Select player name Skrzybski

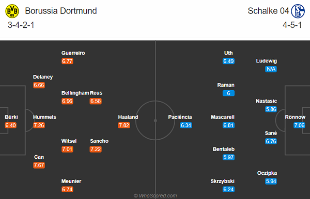[x=223, y=181]
